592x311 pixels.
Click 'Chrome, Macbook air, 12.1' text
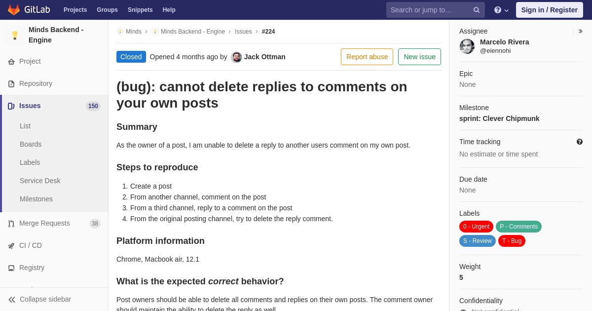tap(158, 259)
